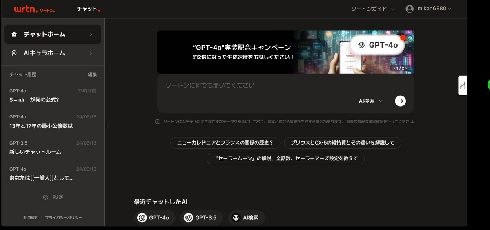This screenshot has width=490, height=230.
Task: Click the wrtn logo
Action: [34, 9]
